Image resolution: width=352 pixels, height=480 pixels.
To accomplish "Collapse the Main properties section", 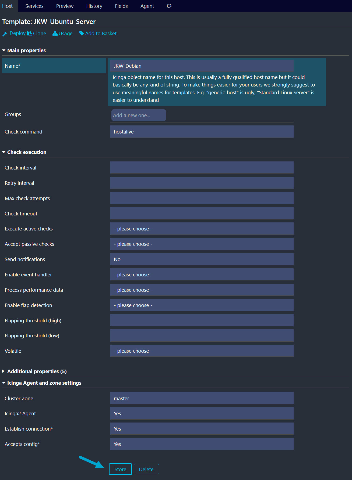I will pos(4,50).
